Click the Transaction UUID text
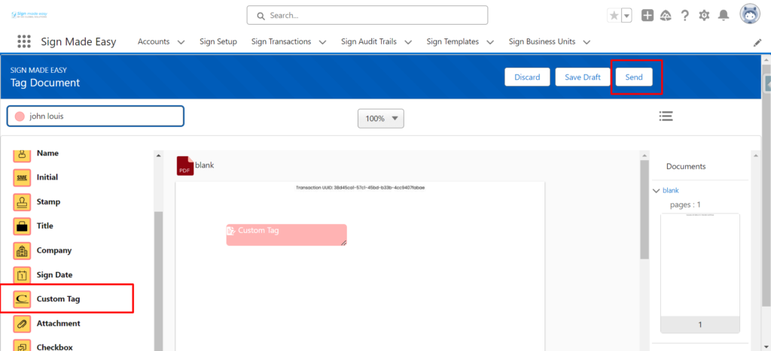The image size is (771, 351). tap(360, 188)
